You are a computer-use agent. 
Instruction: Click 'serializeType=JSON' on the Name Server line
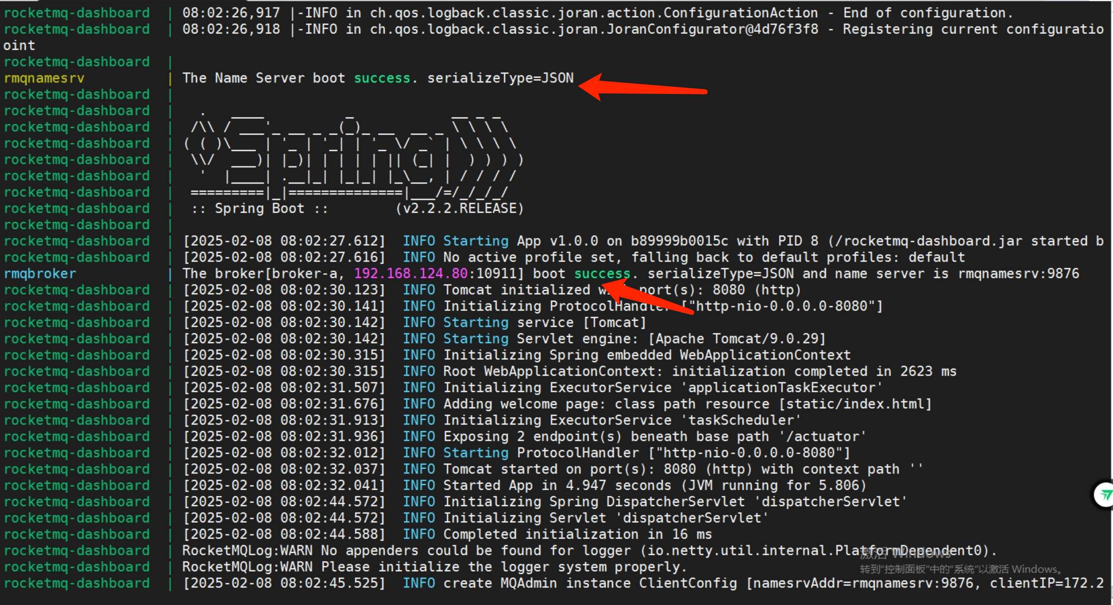[500, 78]
